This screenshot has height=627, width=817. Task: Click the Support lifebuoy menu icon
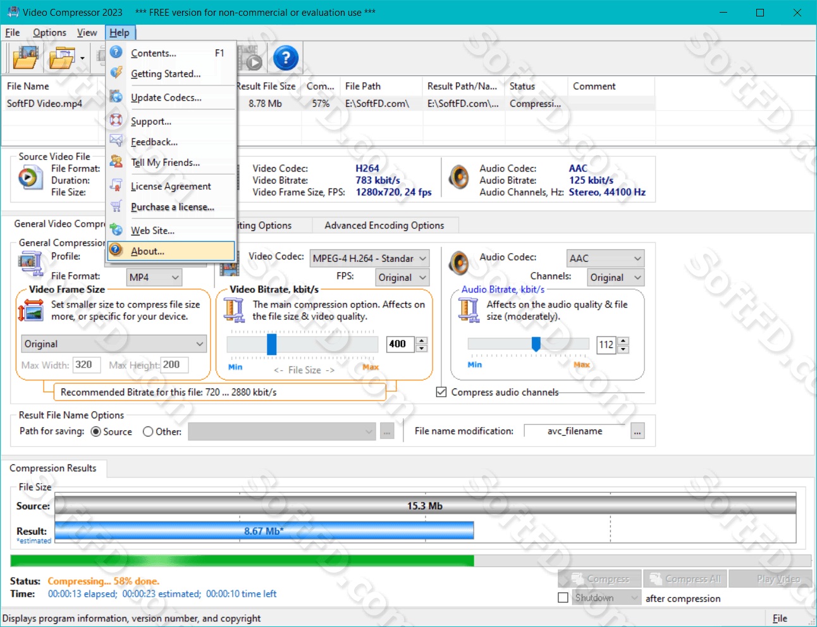[116, 120]
